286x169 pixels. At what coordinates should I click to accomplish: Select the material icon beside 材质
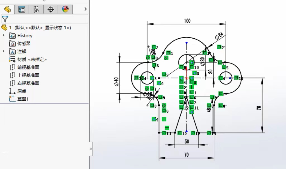coord(12,59)
